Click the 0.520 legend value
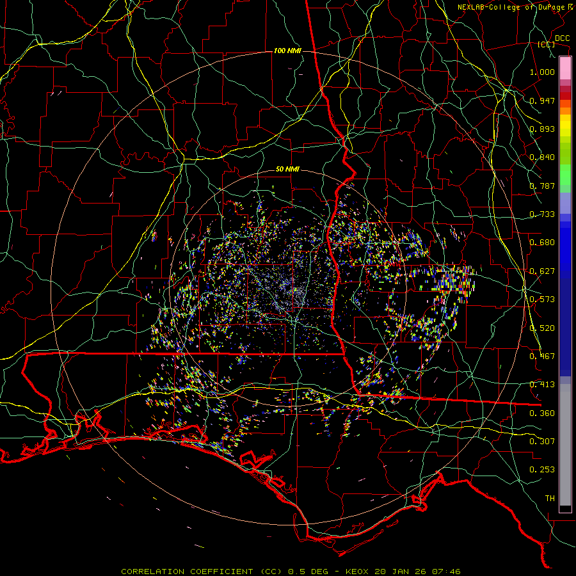 pyautogui.click(x=542, y=328)
